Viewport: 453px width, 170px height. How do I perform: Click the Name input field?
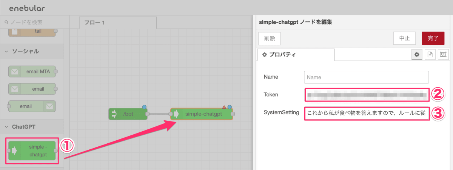pos(366,77)
